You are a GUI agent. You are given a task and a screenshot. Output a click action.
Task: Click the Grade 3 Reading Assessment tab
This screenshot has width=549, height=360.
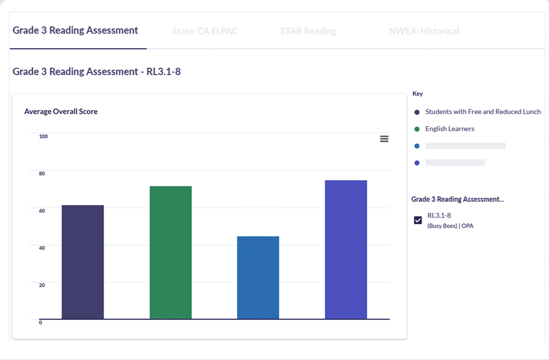75,30
